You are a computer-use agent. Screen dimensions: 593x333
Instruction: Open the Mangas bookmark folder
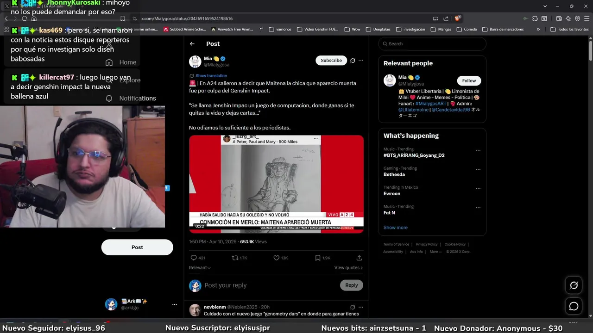click(x=441, y=29)
